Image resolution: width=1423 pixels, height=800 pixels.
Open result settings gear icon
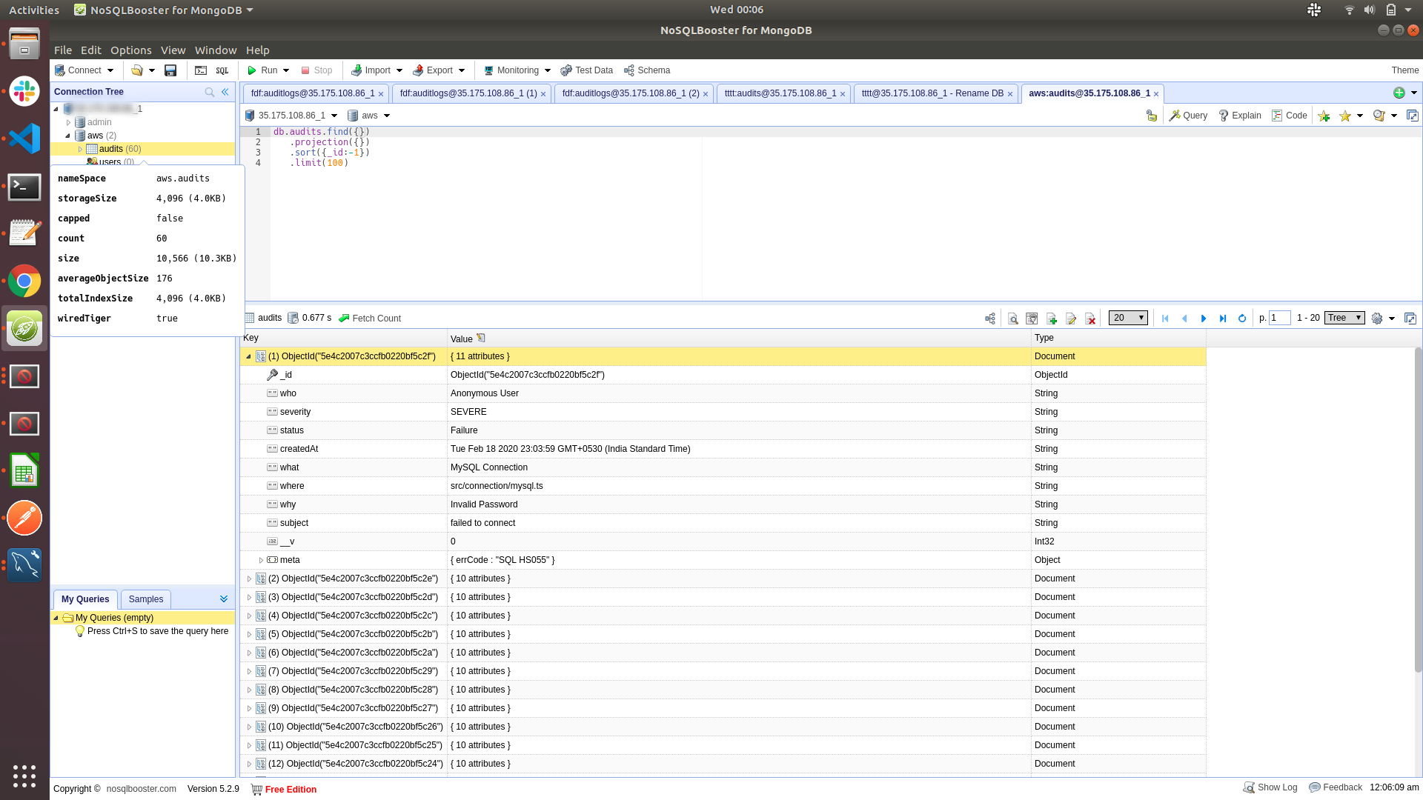[x=1377, y=319]
